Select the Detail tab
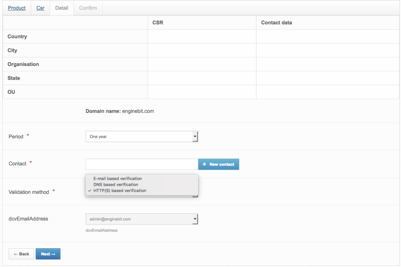Screen dimensions: 401x267 (x=61, y=8)
